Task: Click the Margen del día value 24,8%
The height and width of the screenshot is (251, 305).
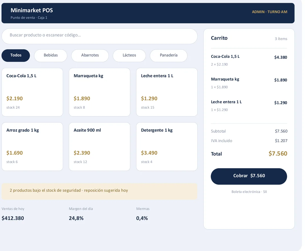Action: (x=76, y=218)
